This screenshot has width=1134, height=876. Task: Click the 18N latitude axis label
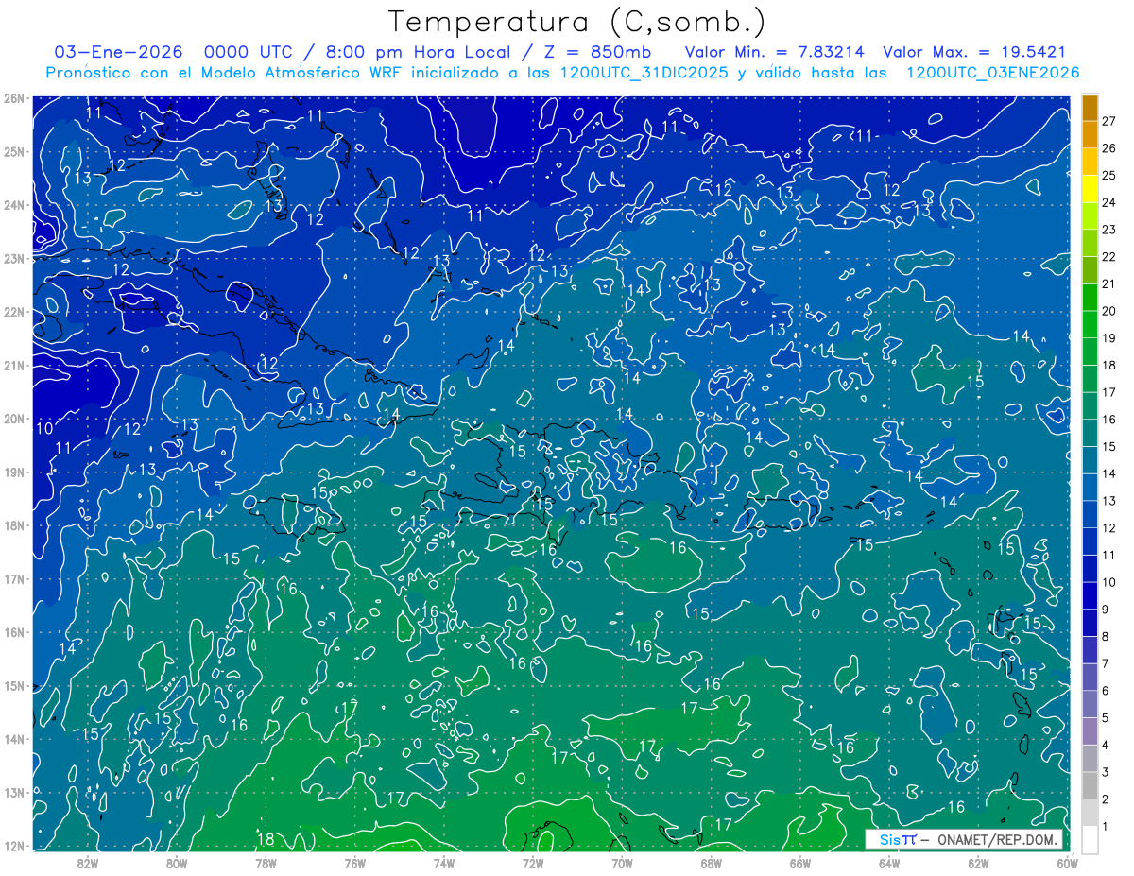tap(13, 525)
